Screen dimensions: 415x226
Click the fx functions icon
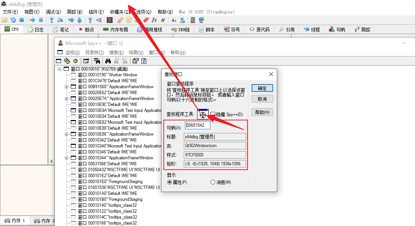click(x=154, y=20)
